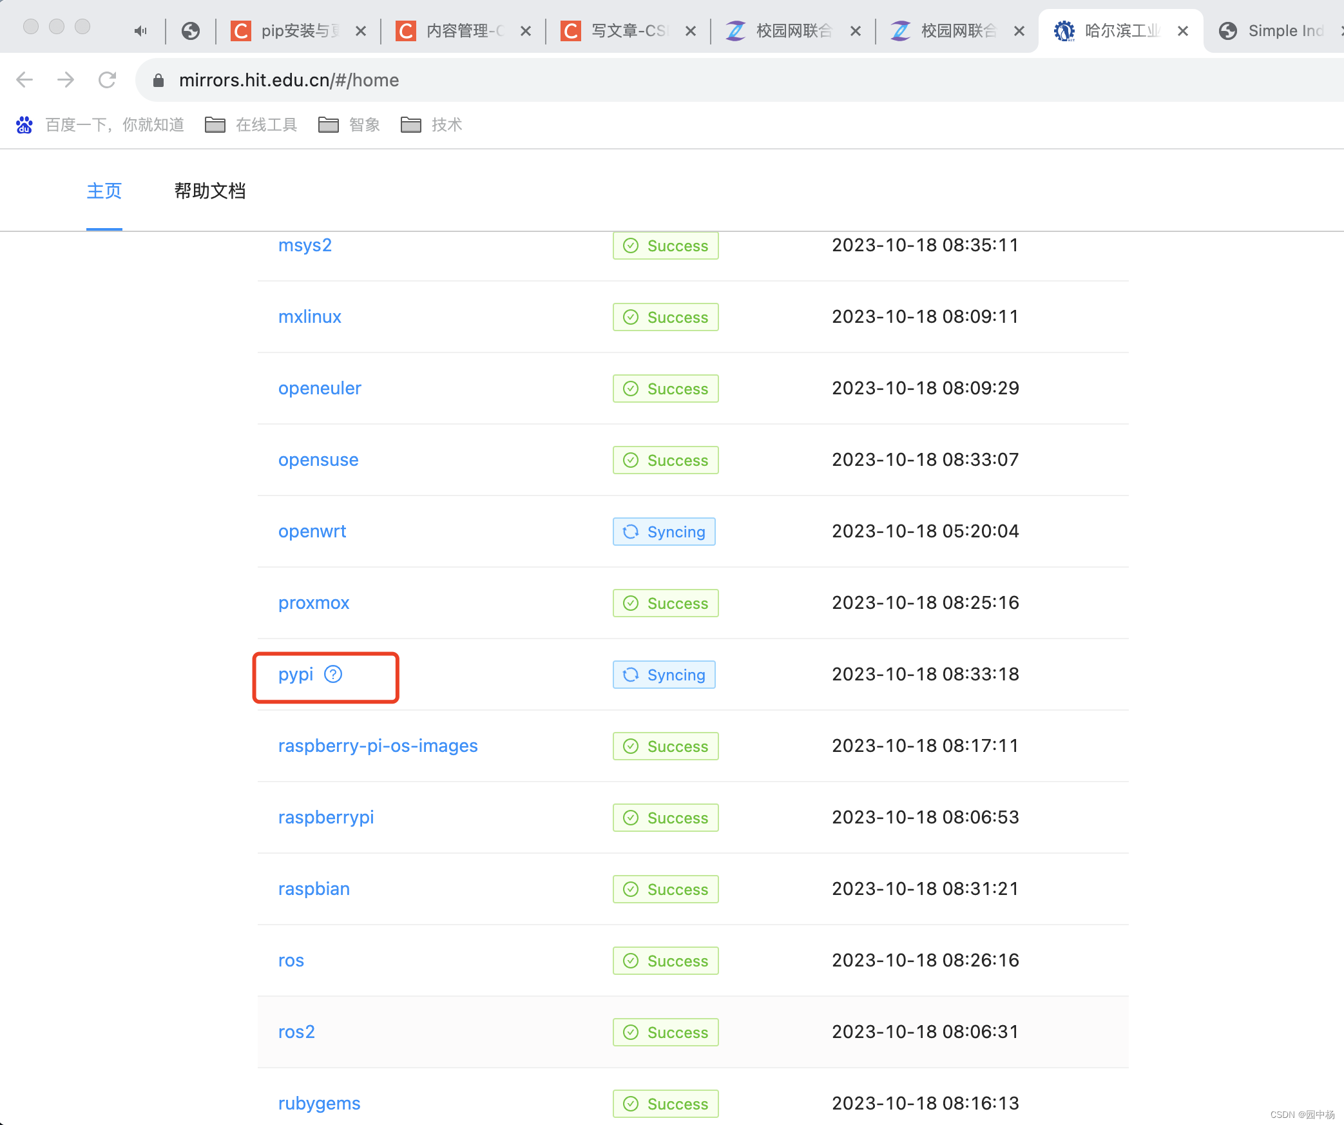
Task: Open the ros mirror link
Action: 291,961
